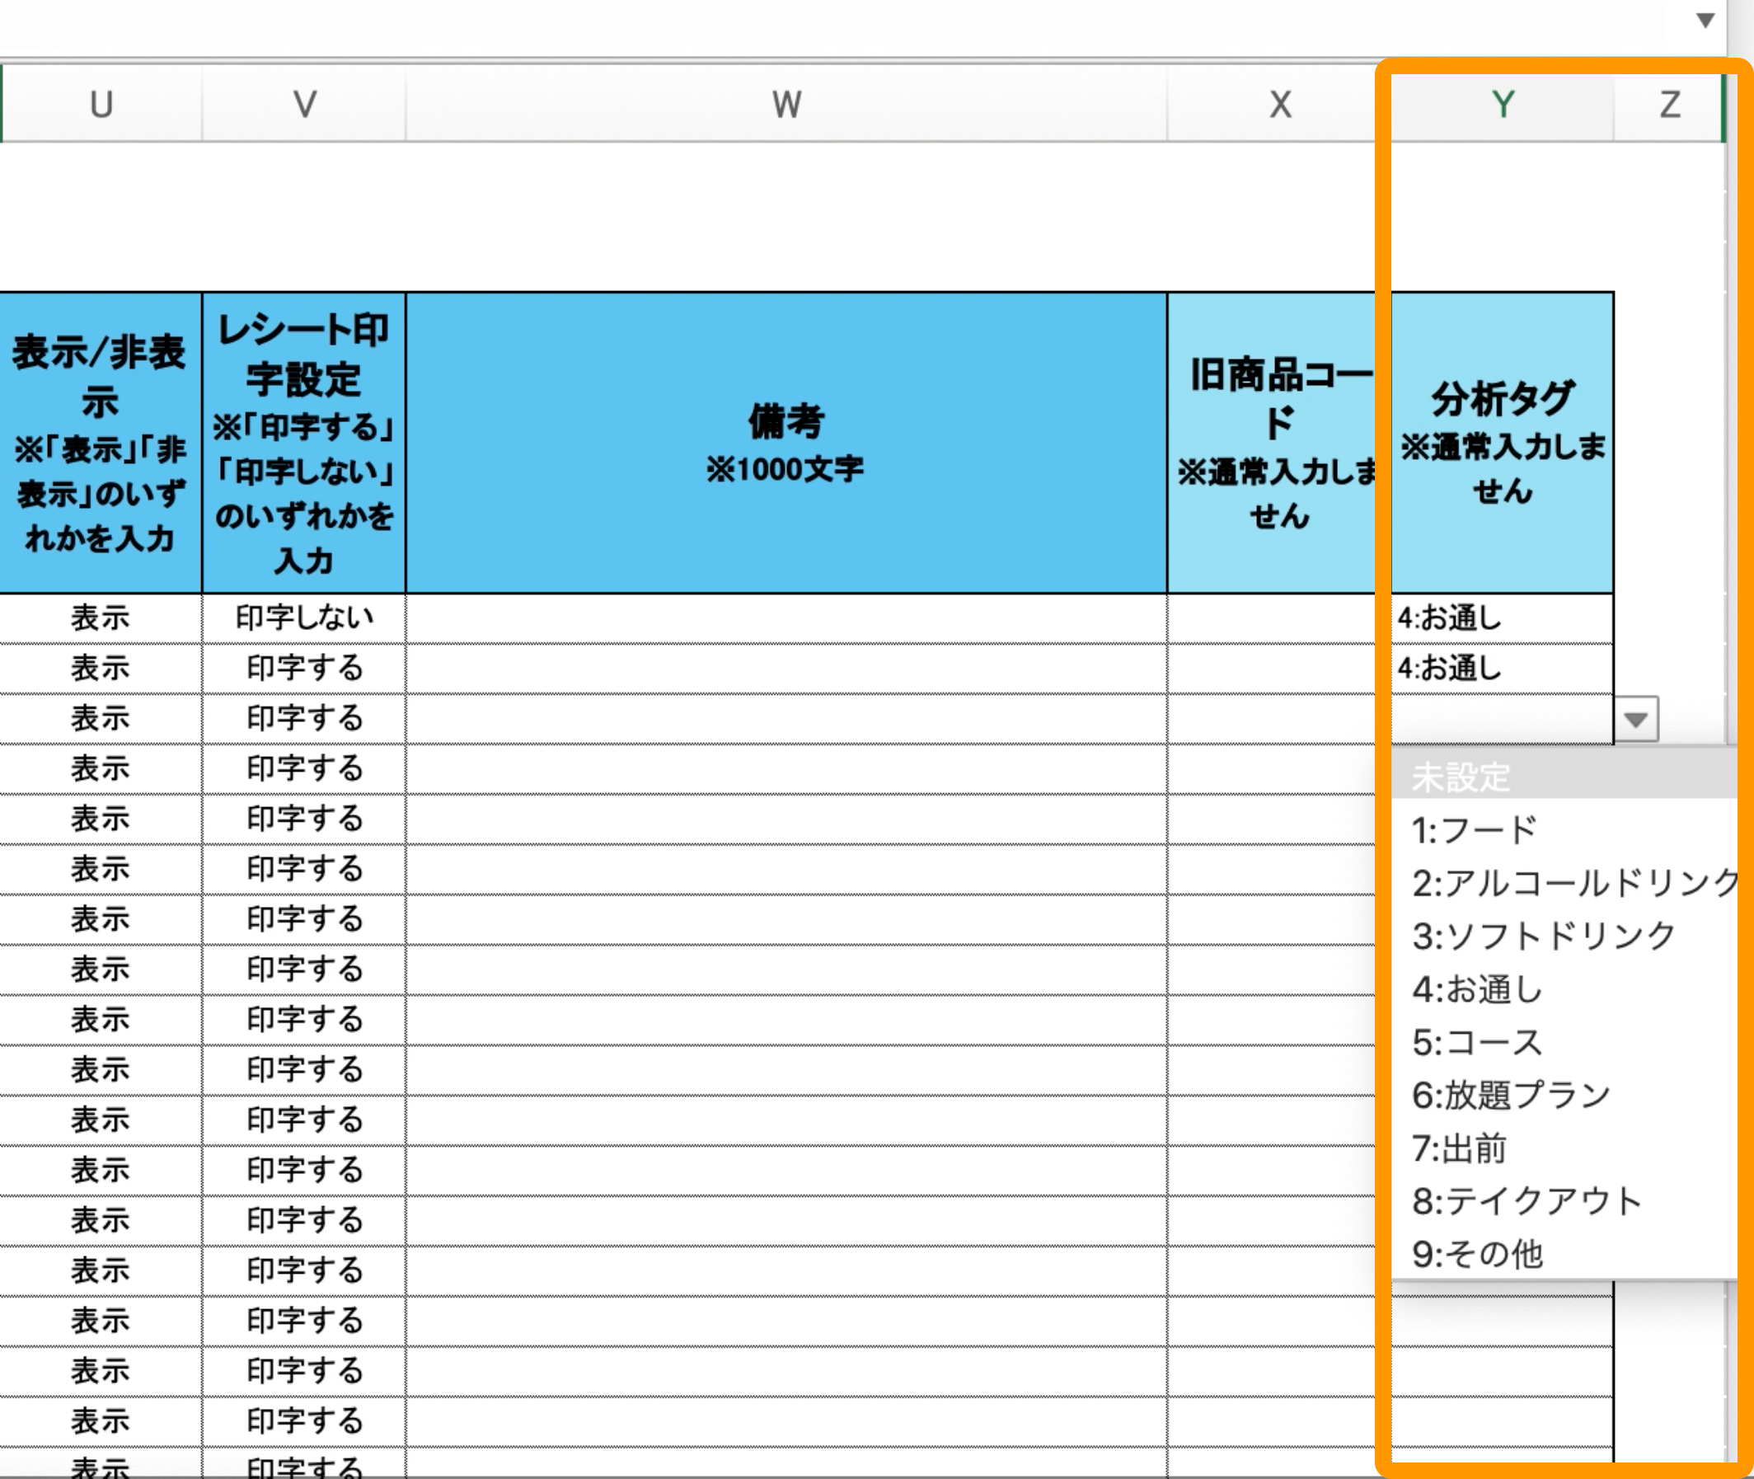Screen dimensions: 1754x1479
Task: Choose 8:テイクアウト in the dropdown list
Action: [x=1564, y=1200]
